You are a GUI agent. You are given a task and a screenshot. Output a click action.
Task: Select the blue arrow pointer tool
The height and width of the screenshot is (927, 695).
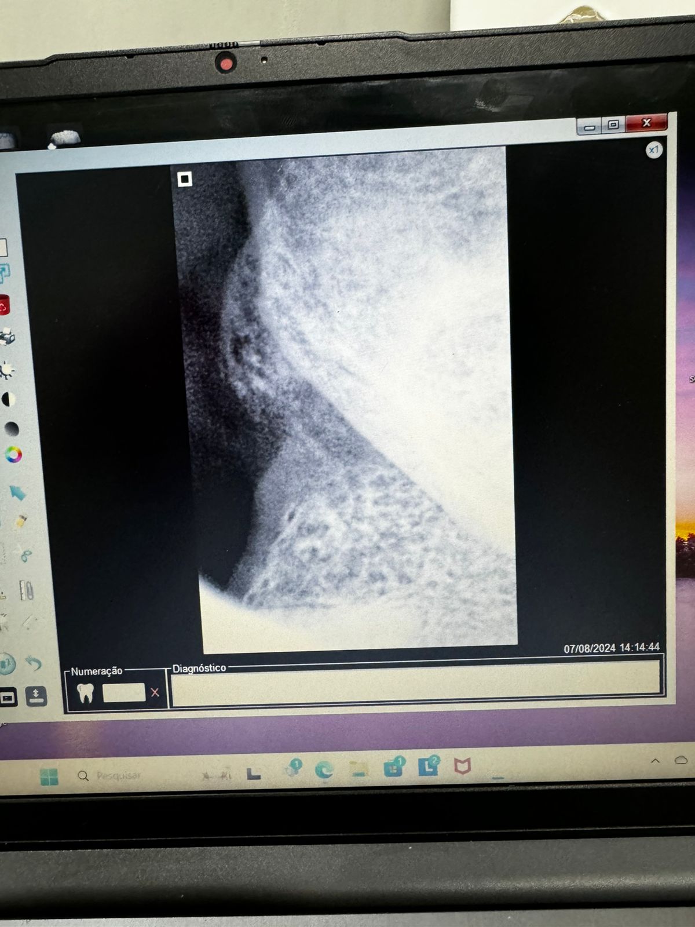point(17,492)
